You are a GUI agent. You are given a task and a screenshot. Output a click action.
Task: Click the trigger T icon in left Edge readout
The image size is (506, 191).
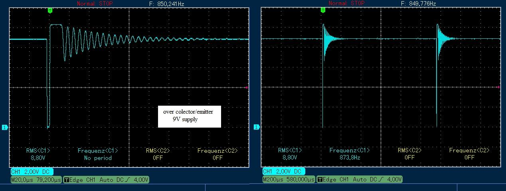66,180
